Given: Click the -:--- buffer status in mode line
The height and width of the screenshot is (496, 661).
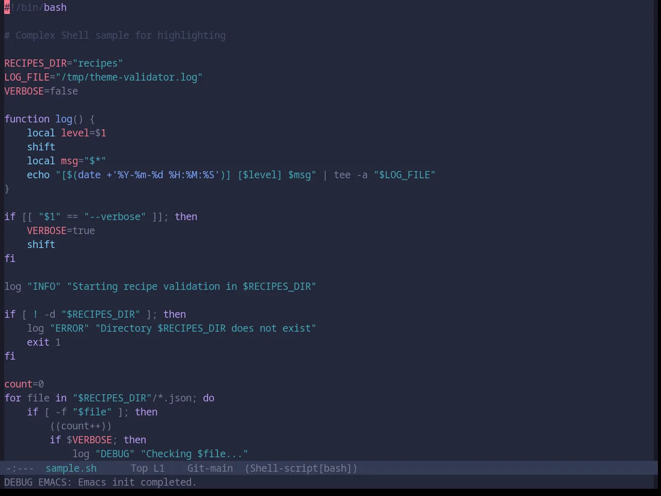Looking at the screenshot, I should [x=20, y=468].
